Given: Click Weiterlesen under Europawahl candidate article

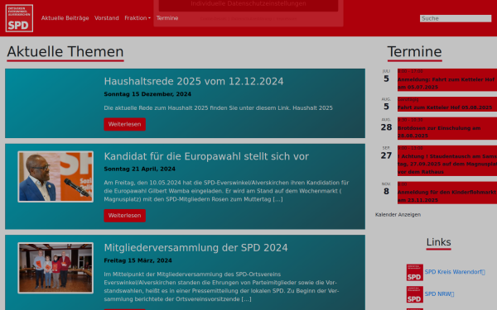Looking at the screenshot, I should click(124, 216).
